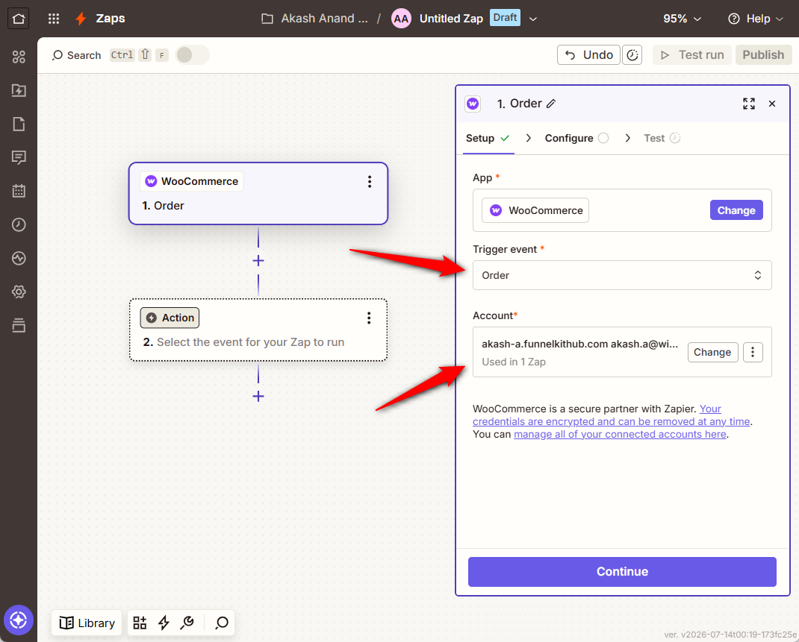
Task: Switch to the Test tab
Action: [x=662, y=139]
